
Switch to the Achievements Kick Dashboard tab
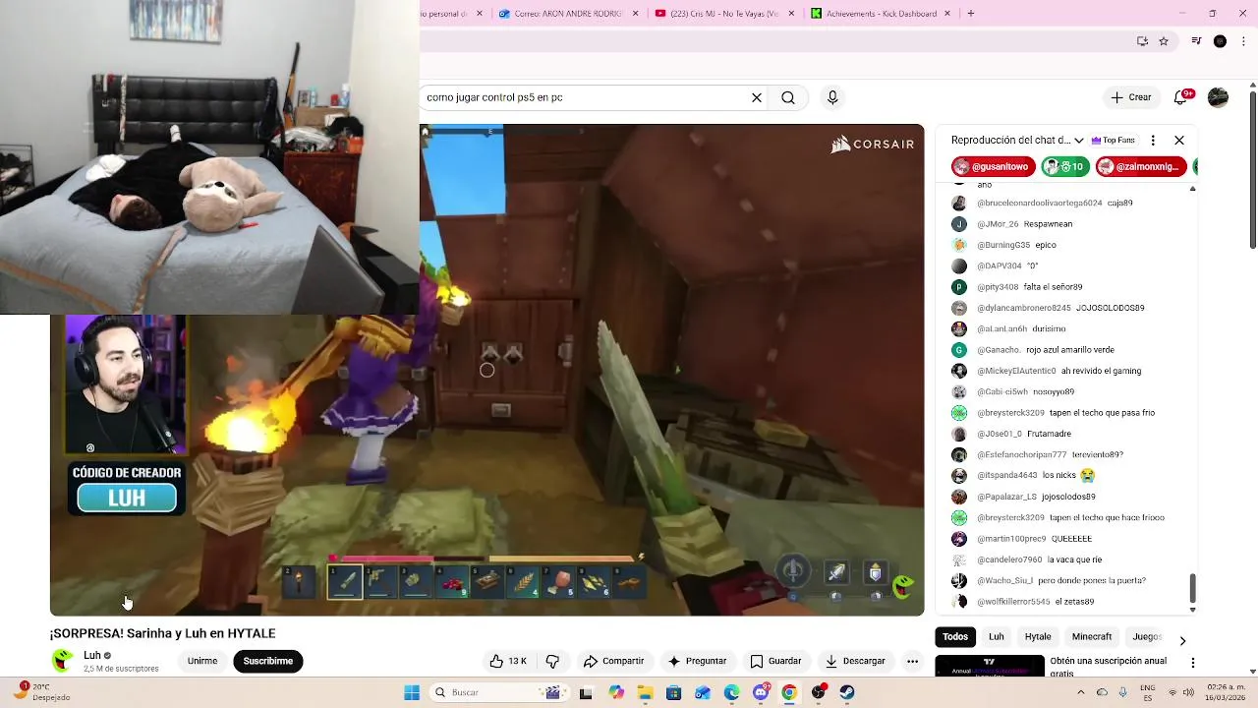coord(880,14)
